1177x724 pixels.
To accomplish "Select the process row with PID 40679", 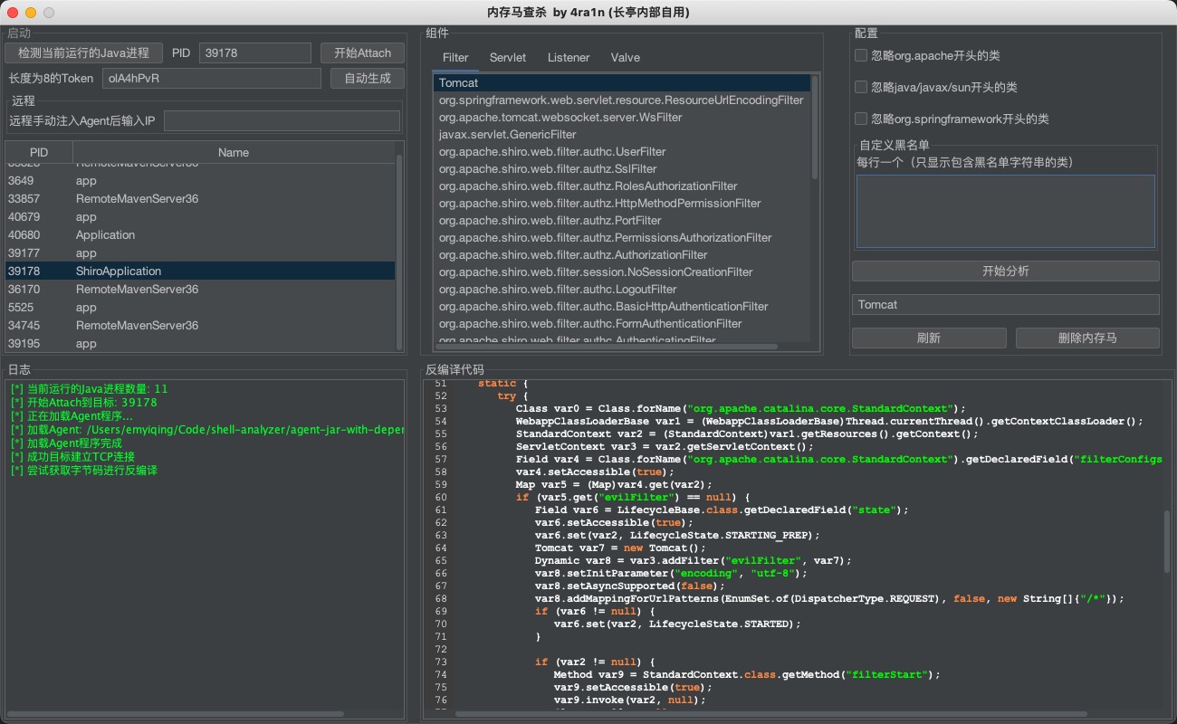I will point(200,216).
